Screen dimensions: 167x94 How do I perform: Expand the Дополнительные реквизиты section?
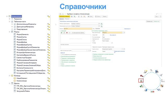point(68,56)
